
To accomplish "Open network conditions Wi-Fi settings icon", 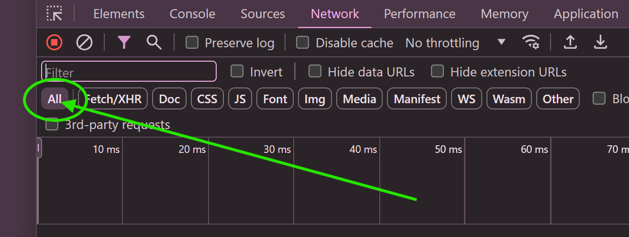I will click(x=531, y=43).
